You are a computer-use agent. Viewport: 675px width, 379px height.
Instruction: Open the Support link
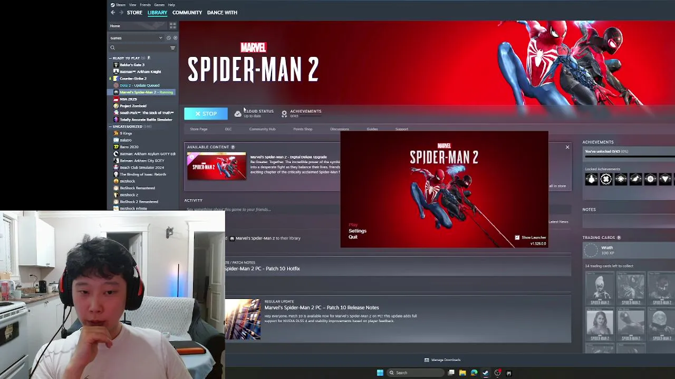[402, 129]
